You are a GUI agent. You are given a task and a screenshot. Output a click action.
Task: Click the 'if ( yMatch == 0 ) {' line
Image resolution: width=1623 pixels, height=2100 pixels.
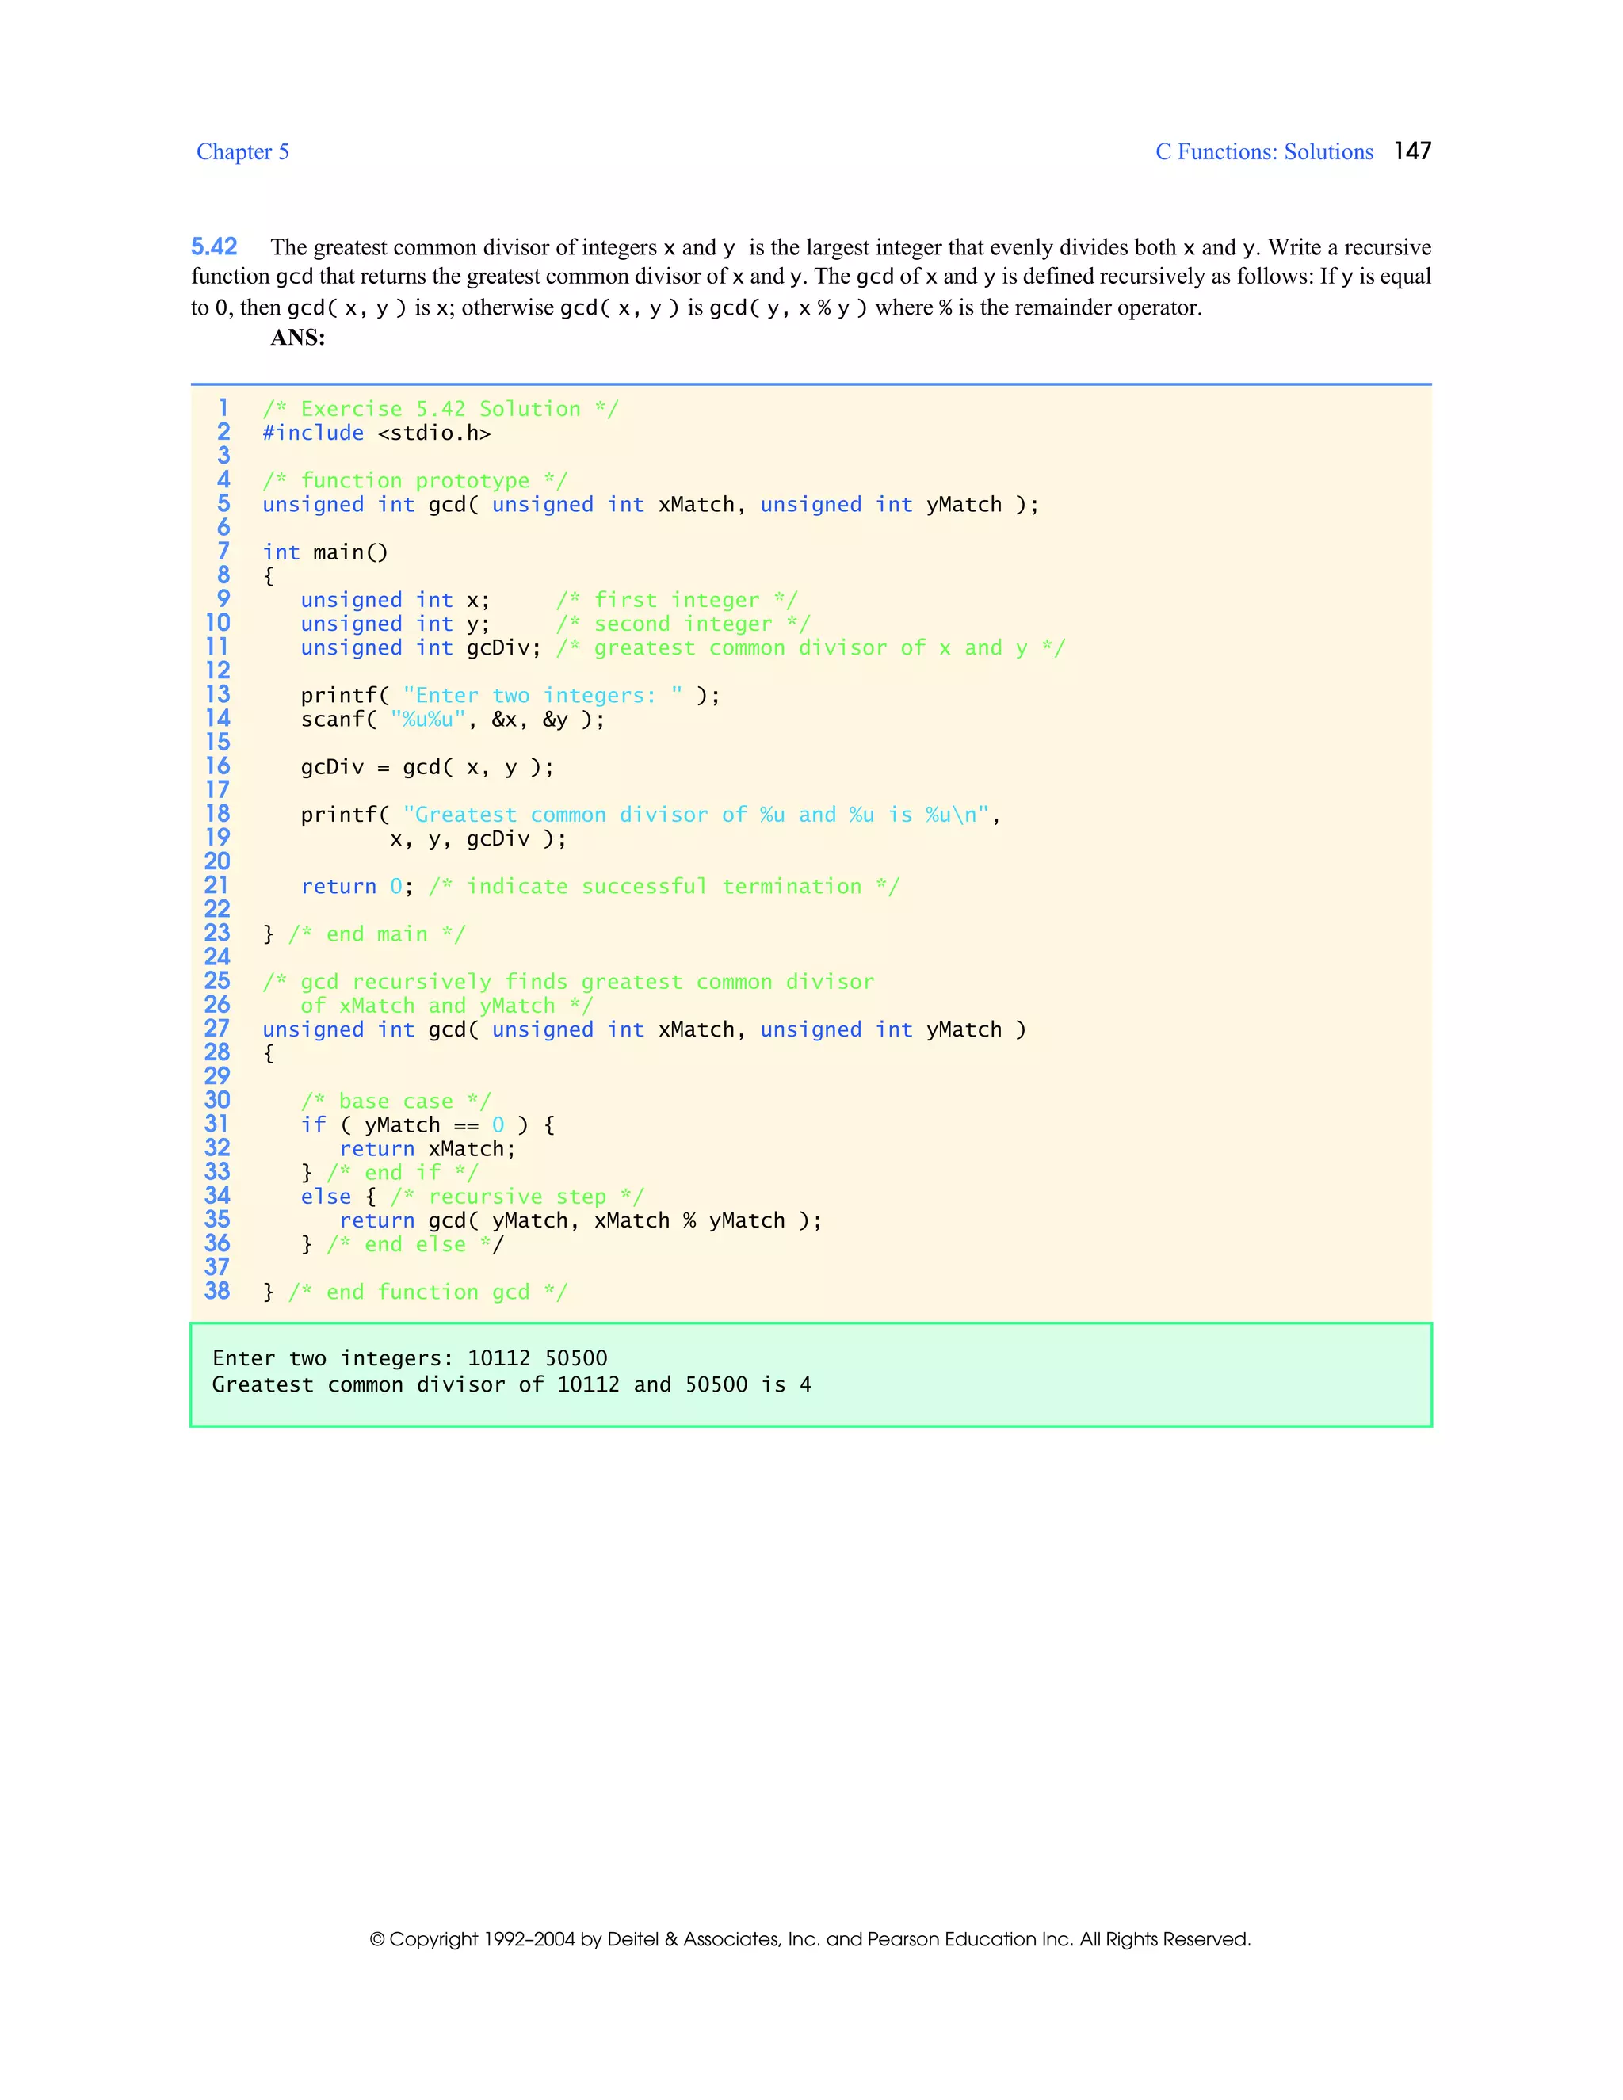[x=428, y=1124]
